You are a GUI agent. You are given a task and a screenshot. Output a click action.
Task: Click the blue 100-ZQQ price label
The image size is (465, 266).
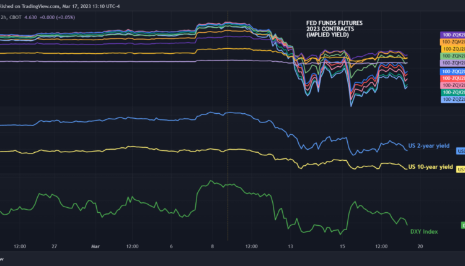452,72
